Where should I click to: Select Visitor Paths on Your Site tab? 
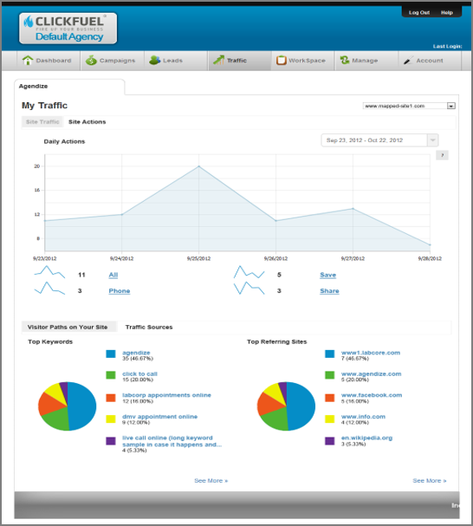(x=69, y=327)
